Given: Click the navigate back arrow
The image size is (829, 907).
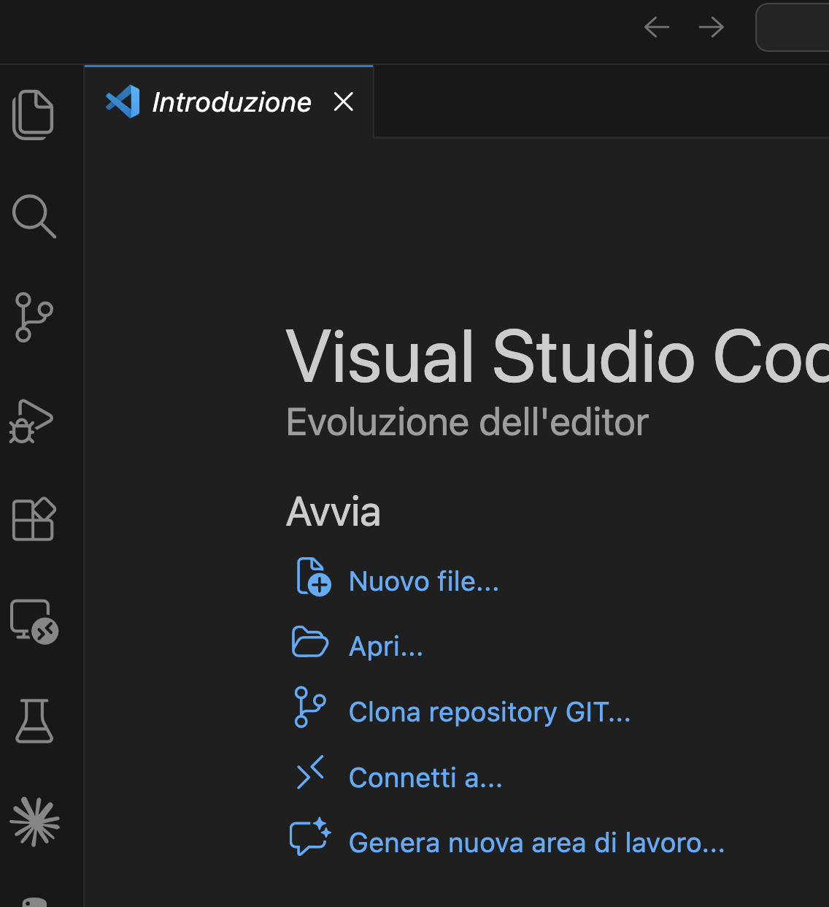Looking at the screenshot, I should point(656,26).
